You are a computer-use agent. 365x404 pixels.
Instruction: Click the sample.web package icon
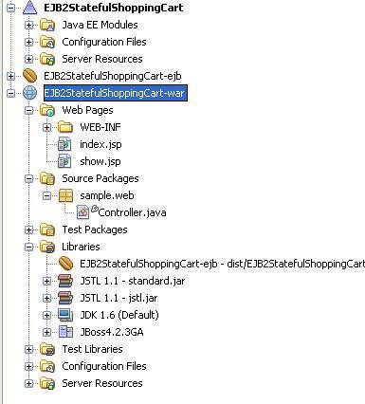[x=65, y=195]
